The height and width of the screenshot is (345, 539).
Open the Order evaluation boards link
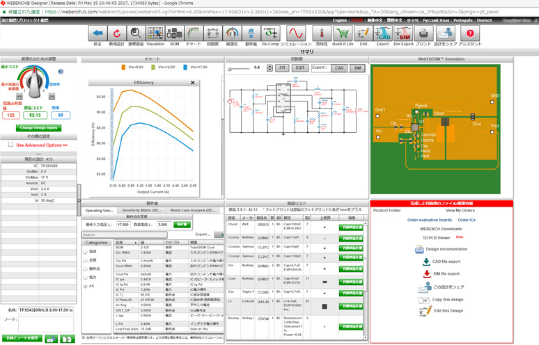pos(430,220)
